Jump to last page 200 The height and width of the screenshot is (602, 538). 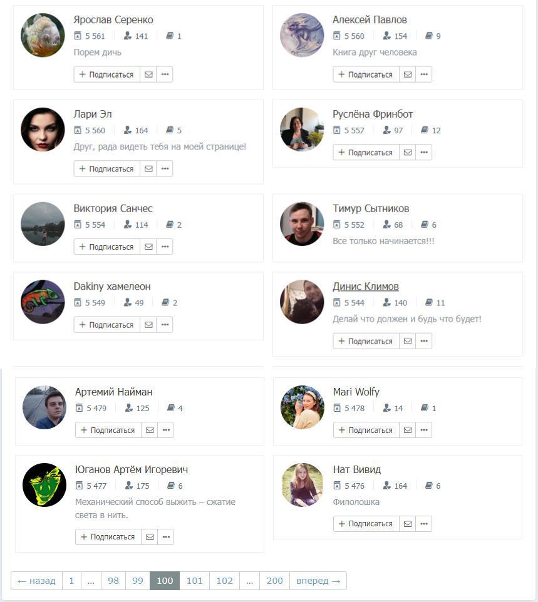[x=274, y=581]
